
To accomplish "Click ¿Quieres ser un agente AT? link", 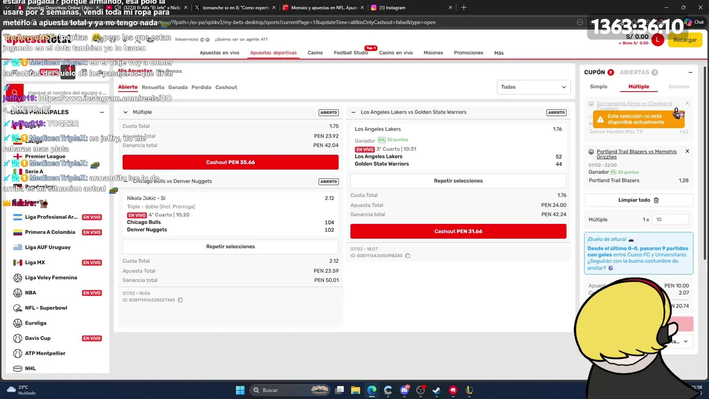I will pos(241,39).
